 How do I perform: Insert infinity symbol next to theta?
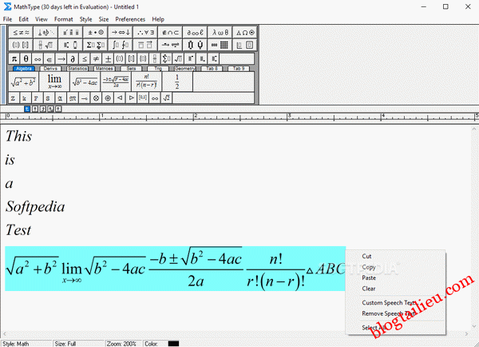point(38,58)
